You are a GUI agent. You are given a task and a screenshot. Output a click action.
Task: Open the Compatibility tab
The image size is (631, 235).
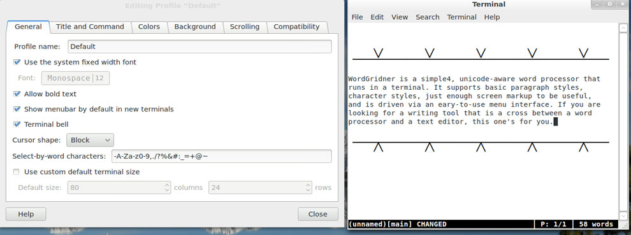pos(296,27)
